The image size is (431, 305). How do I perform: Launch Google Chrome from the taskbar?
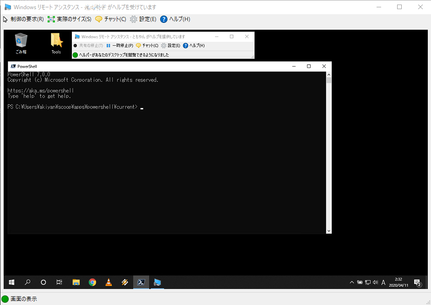pos(92,282)
